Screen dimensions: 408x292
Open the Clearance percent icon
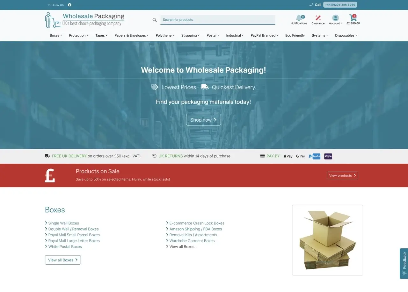pyautogui.click(x=318, y=18)
